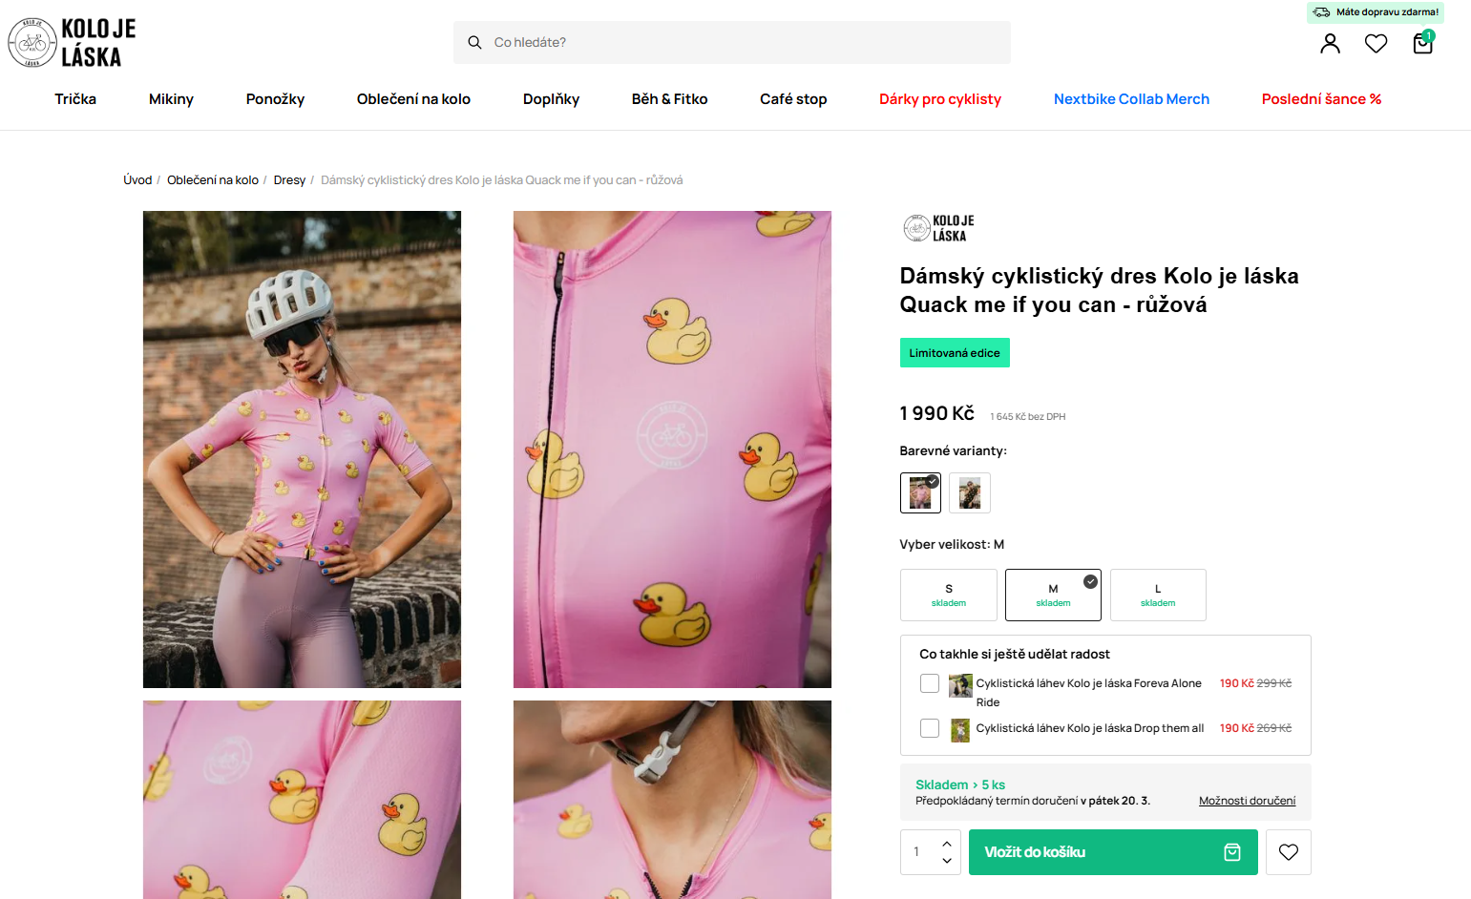This screenshot has height=899, width=1471.
Task: Open the Dárky pro cyklisty menu
Action: point(940,98)
